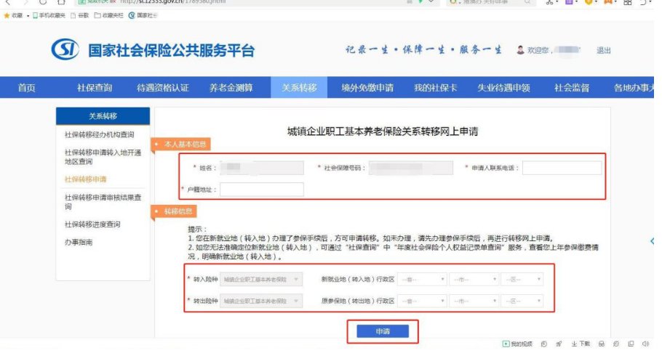Open the 失业待遇申领 navigation item

tap(503, 88)
